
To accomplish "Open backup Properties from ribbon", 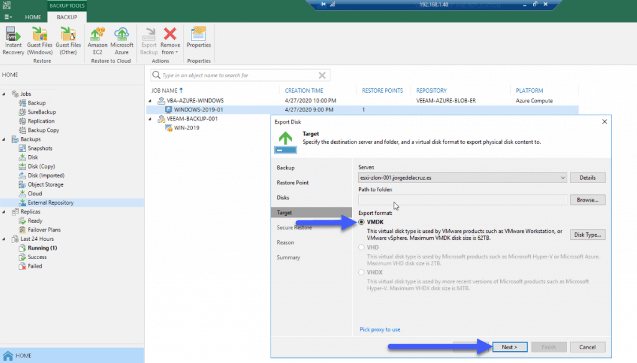I will (x=198, y=37).
